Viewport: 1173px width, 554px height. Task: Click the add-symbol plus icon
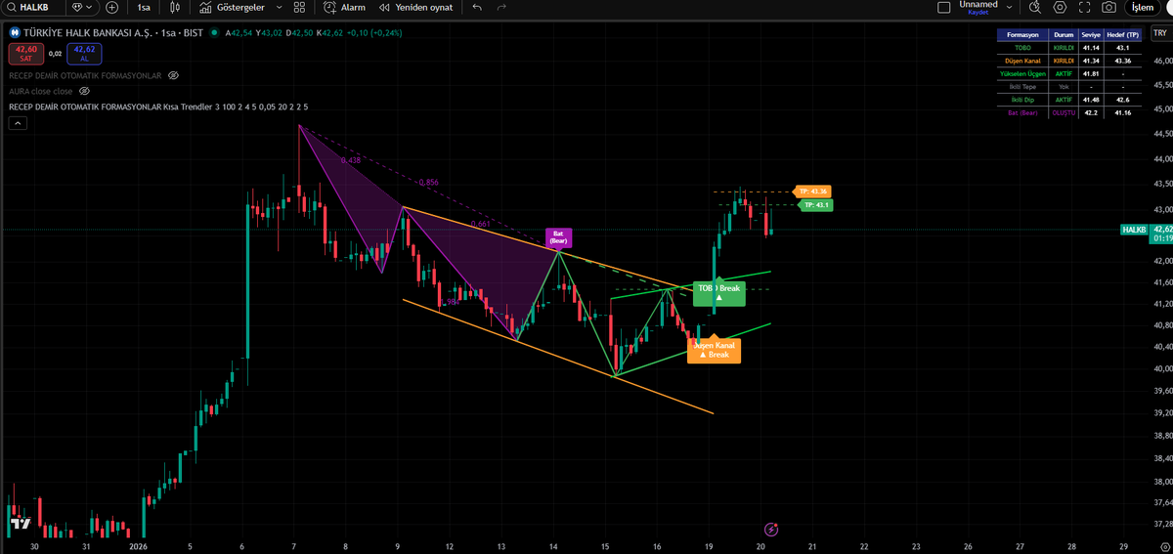pos(111,7)
